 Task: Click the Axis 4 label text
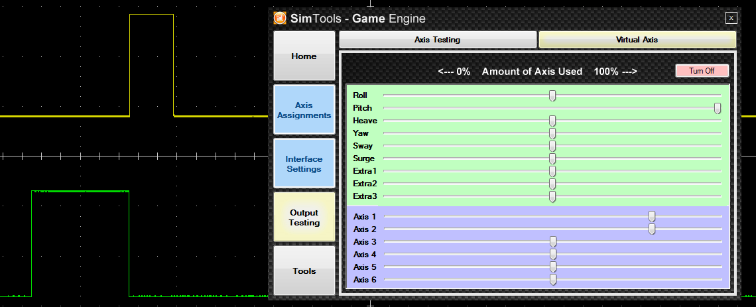tap(365, 254)
